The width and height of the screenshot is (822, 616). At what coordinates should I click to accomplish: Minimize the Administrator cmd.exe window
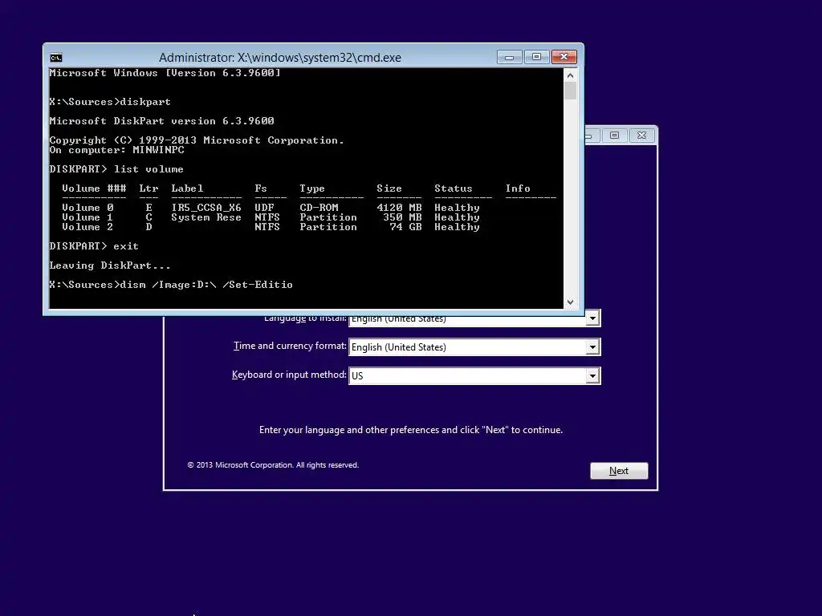(509, 57)
